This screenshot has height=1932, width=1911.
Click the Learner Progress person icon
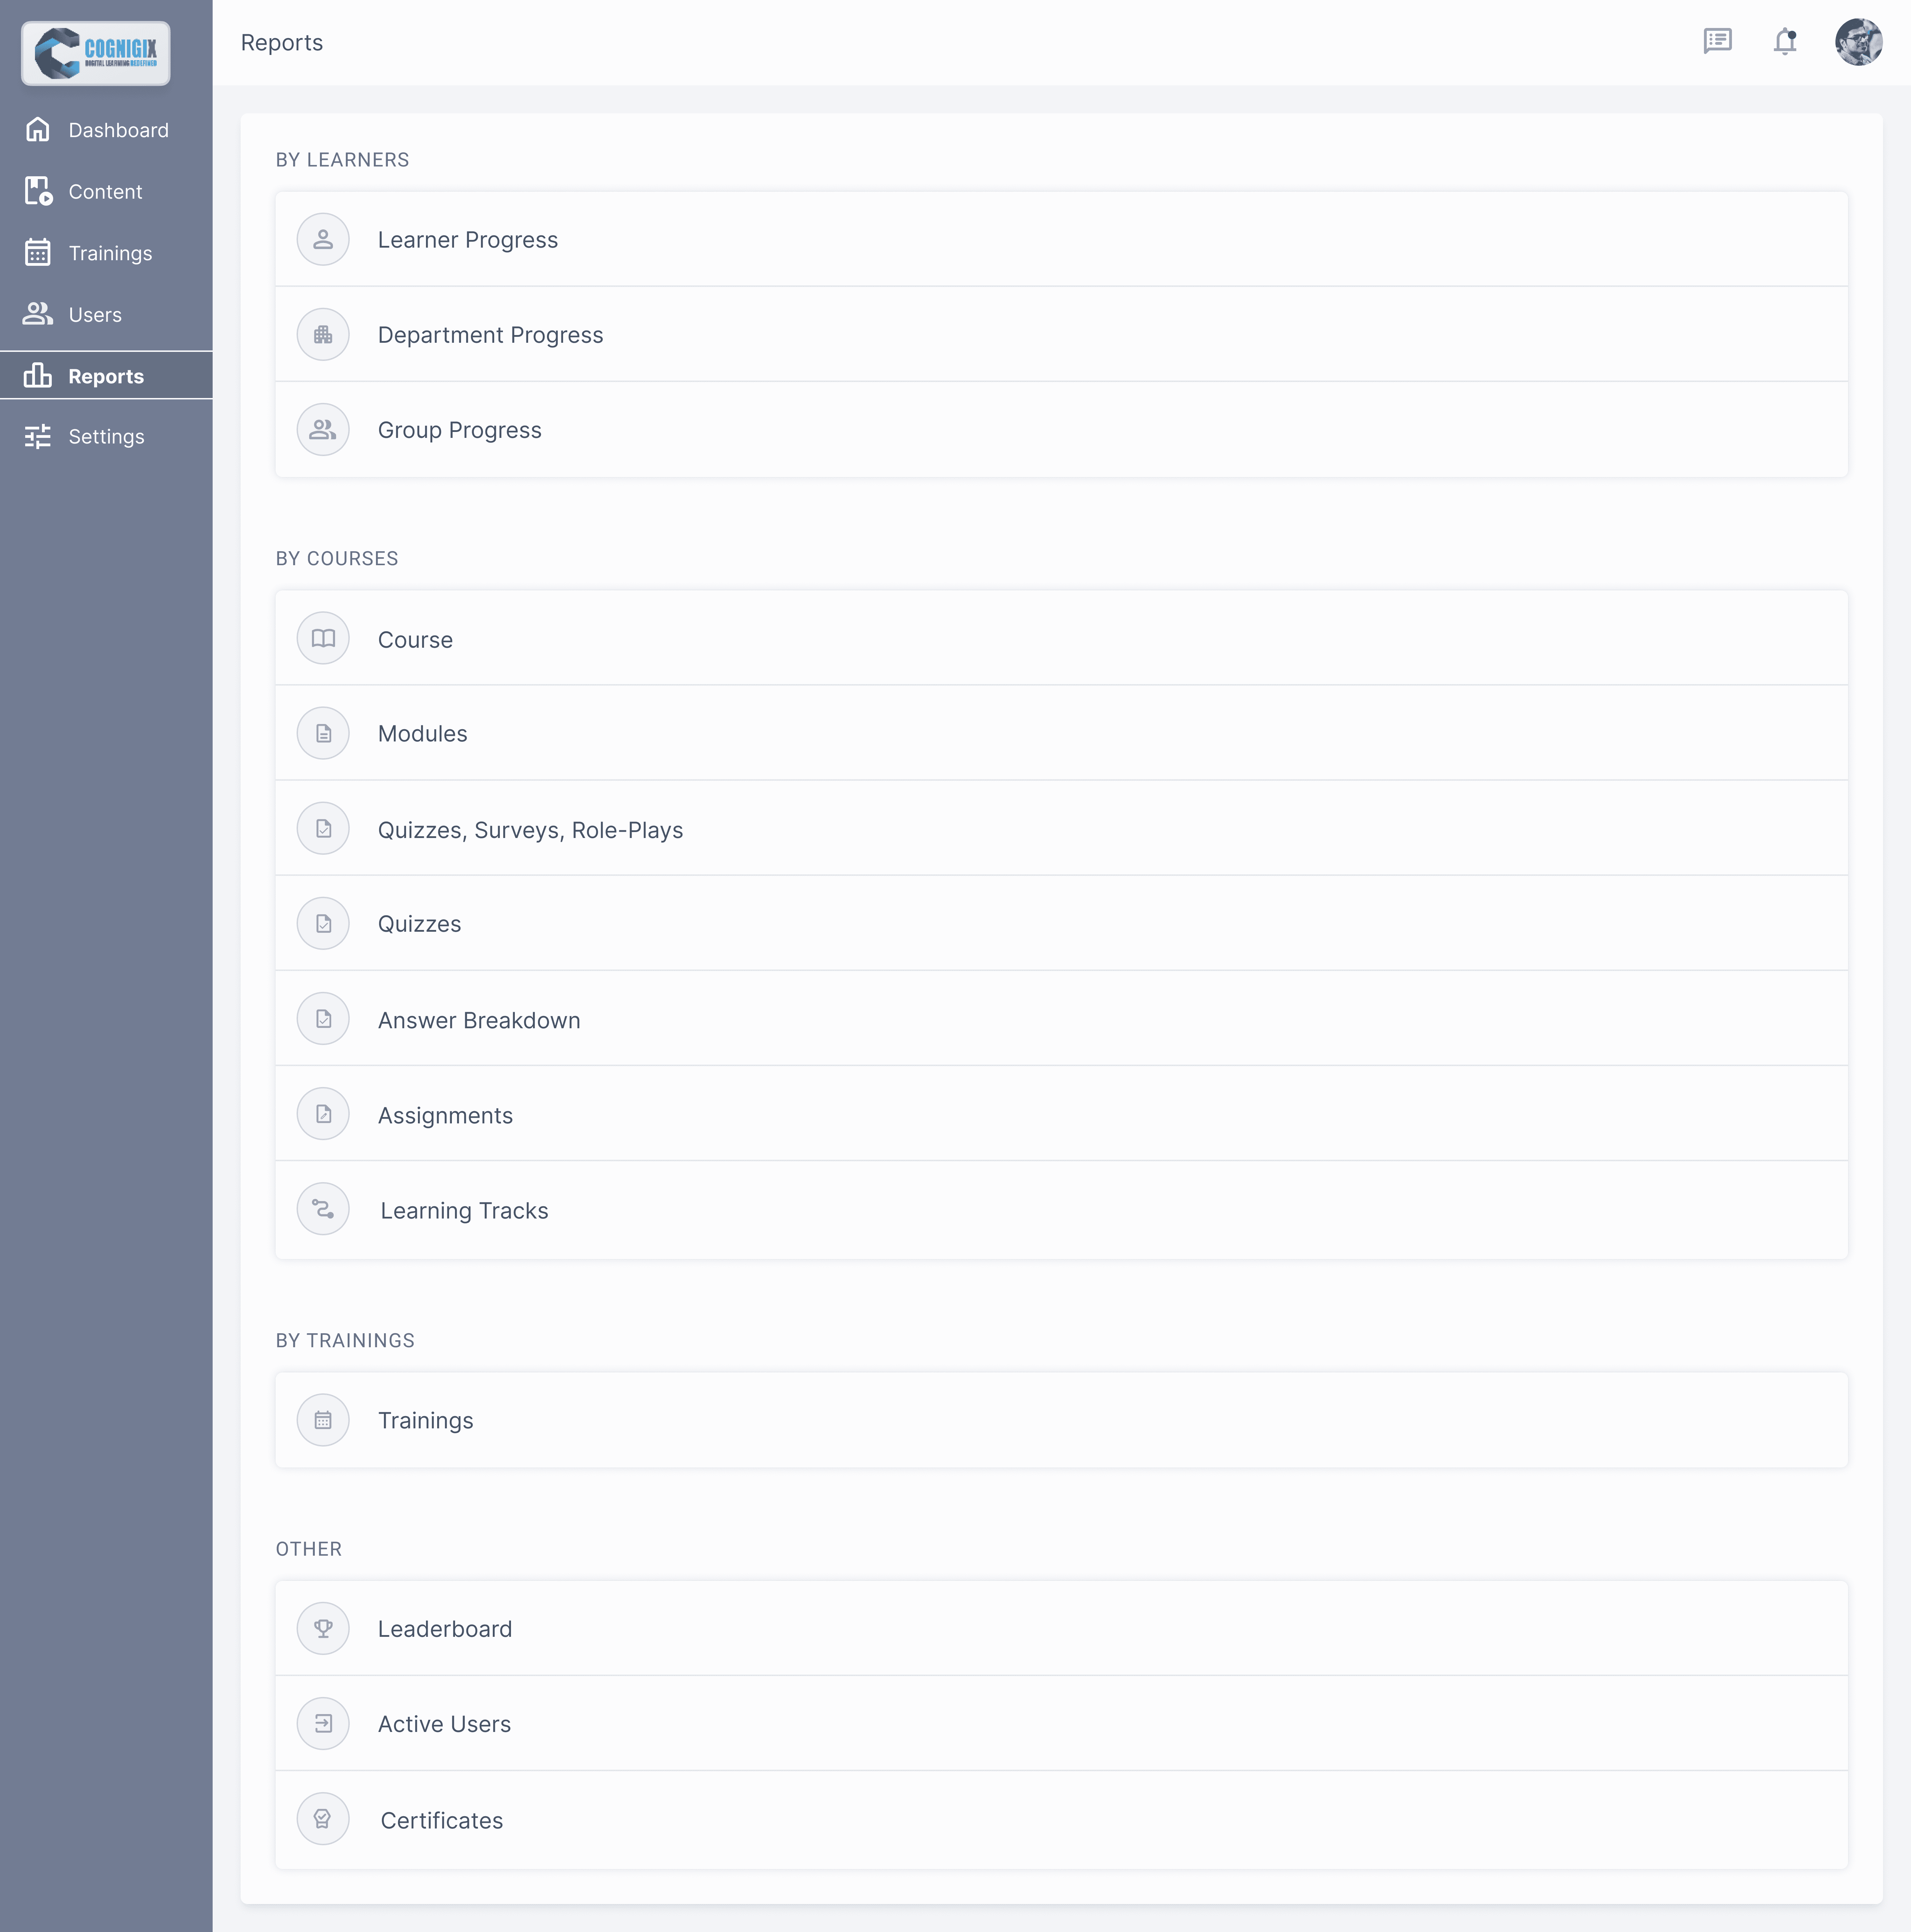323,240
